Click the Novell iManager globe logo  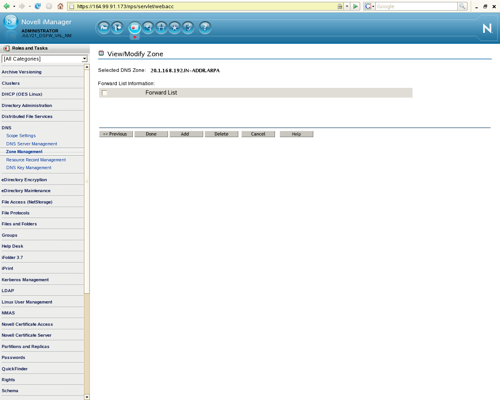(11, 23)
